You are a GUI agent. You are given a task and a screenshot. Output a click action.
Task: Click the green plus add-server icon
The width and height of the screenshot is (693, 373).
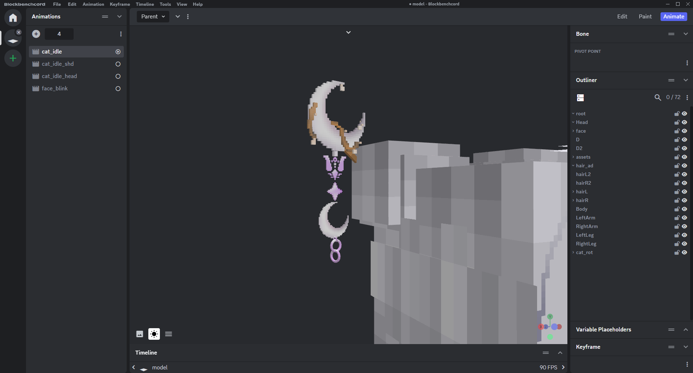13,58
